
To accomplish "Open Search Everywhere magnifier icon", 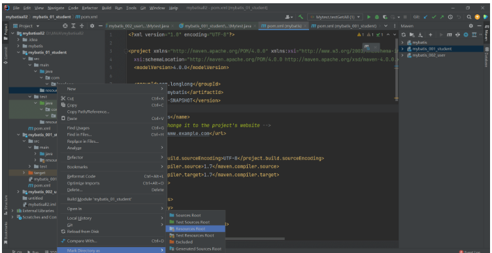I will point(468,17).
